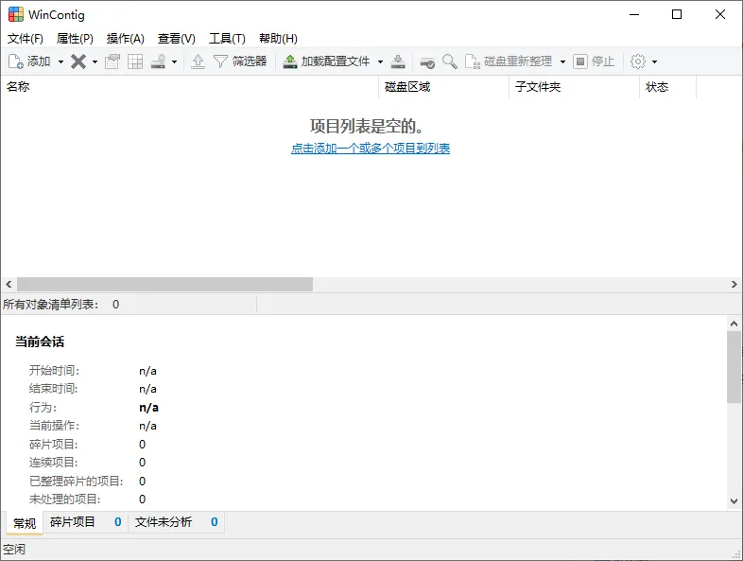Click the horizontal scrollbar right arrow
The height and width of the screenshot is (561, 743).
734,285
